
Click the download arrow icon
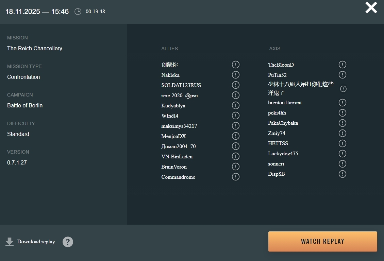click(10, 242)
